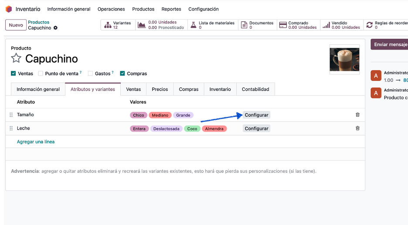Screen dimensions: 408x225
Task: Expand the Configuración menu
Action: (x=204, y=9)
